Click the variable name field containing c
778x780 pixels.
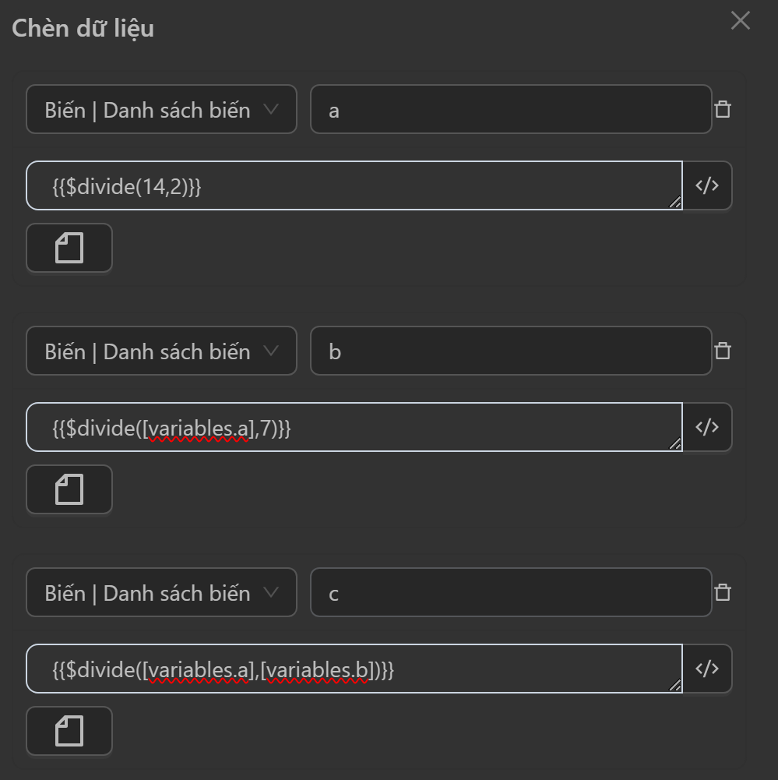point(510,592)
